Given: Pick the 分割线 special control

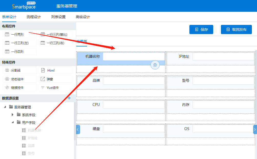Looking at the screenshot, I should (x=20, y=70).
